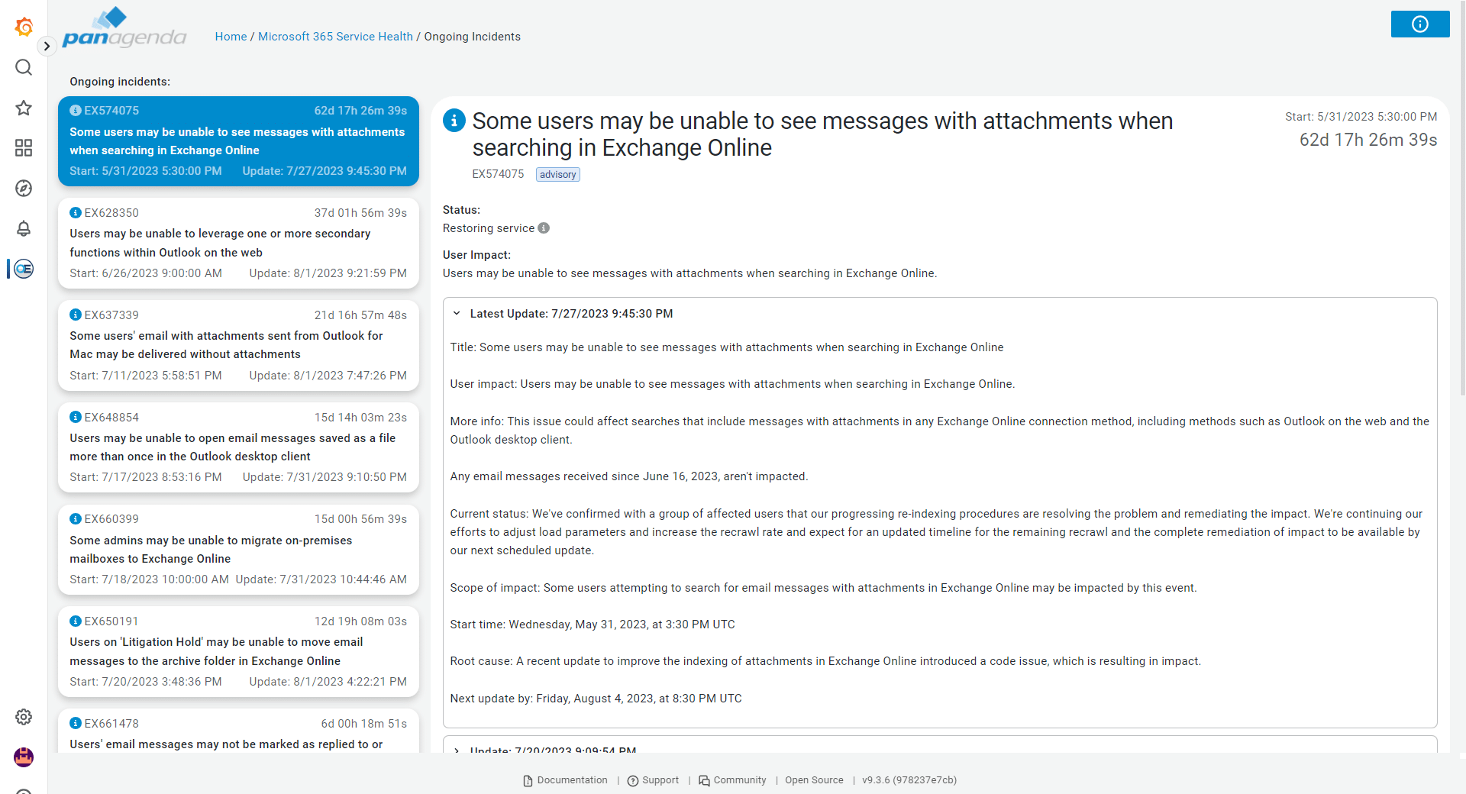Open the Explore compass icon
Viewport: 1466px width, 794px height.
24,189
